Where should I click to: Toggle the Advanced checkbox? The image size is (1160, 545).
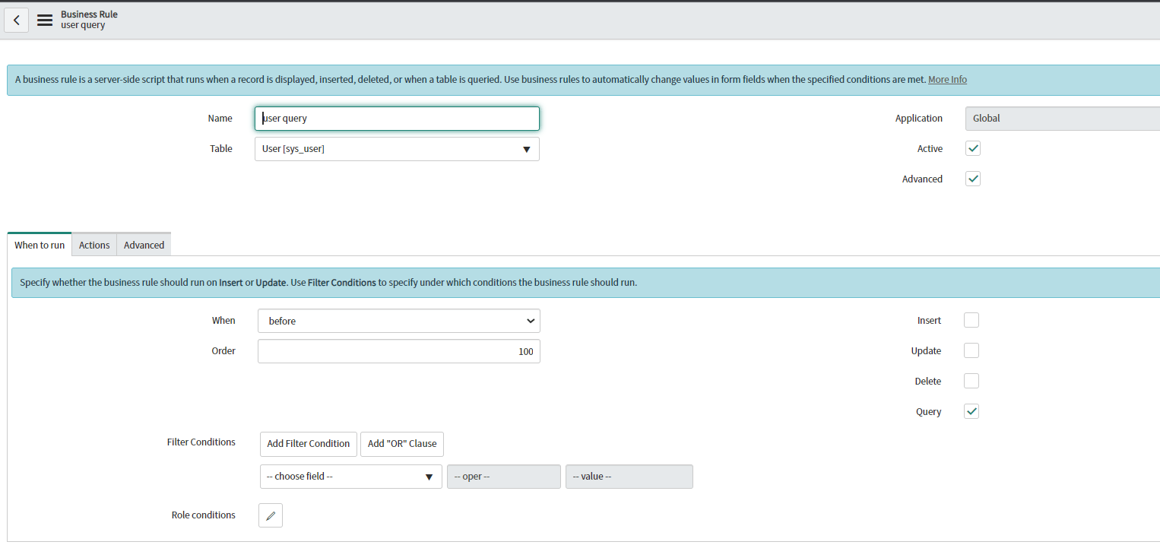[973, 179]
